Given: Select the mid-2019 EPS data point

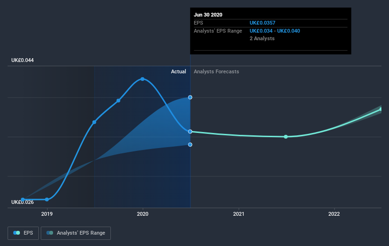Looking at the screenshot, I should [x=94, y=122].
